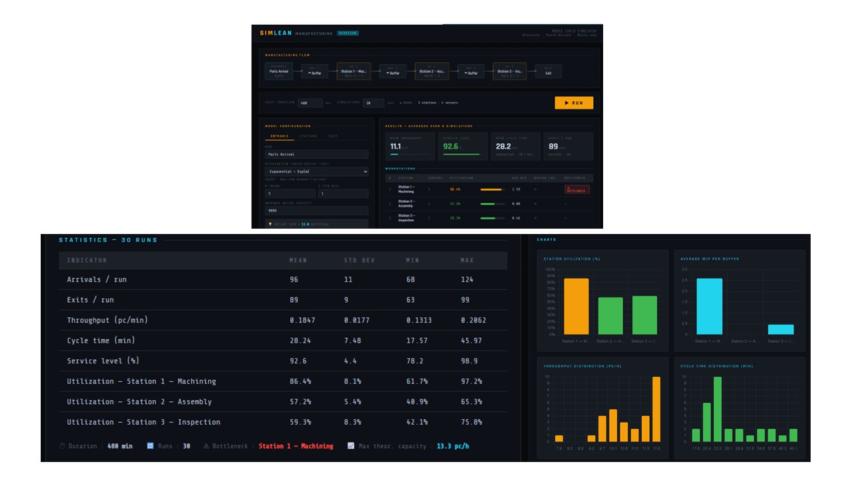Click the BOTTLENECK badge for Station 1 – Machining
The width and height of the screenshot is (854, 480).
point(576,190)
